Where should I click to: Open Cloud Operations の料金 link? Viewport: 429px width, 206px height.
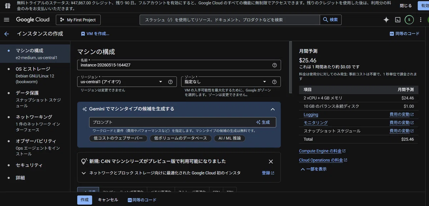(x=323, y=160)
